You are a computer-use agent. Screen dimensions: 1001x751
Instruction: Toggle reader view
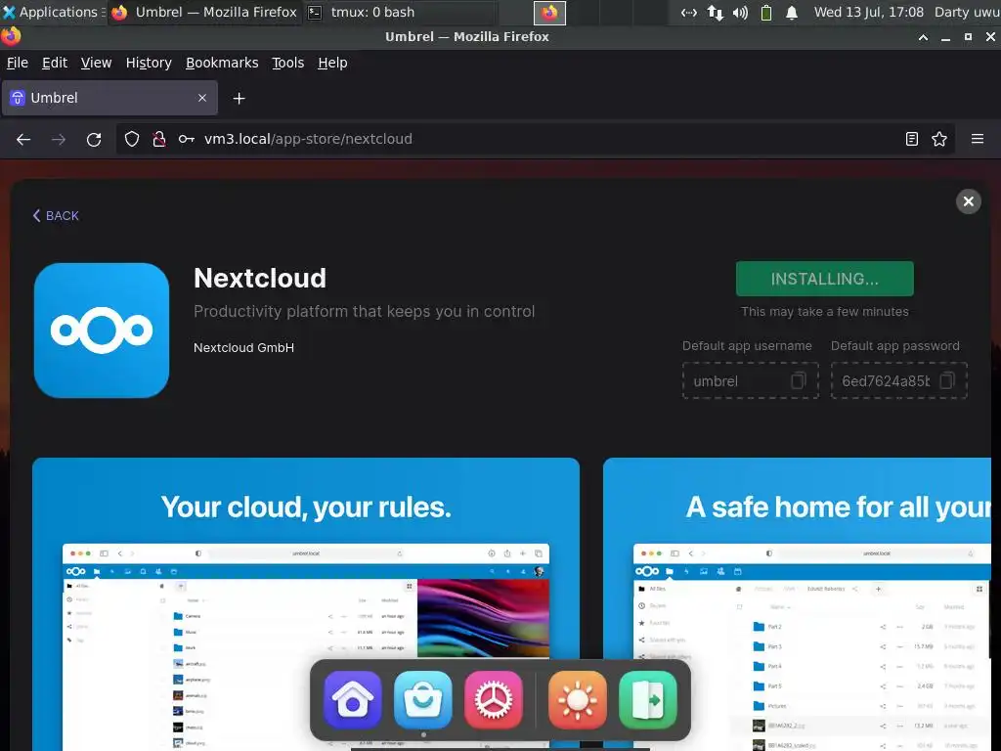coord(912,139)
